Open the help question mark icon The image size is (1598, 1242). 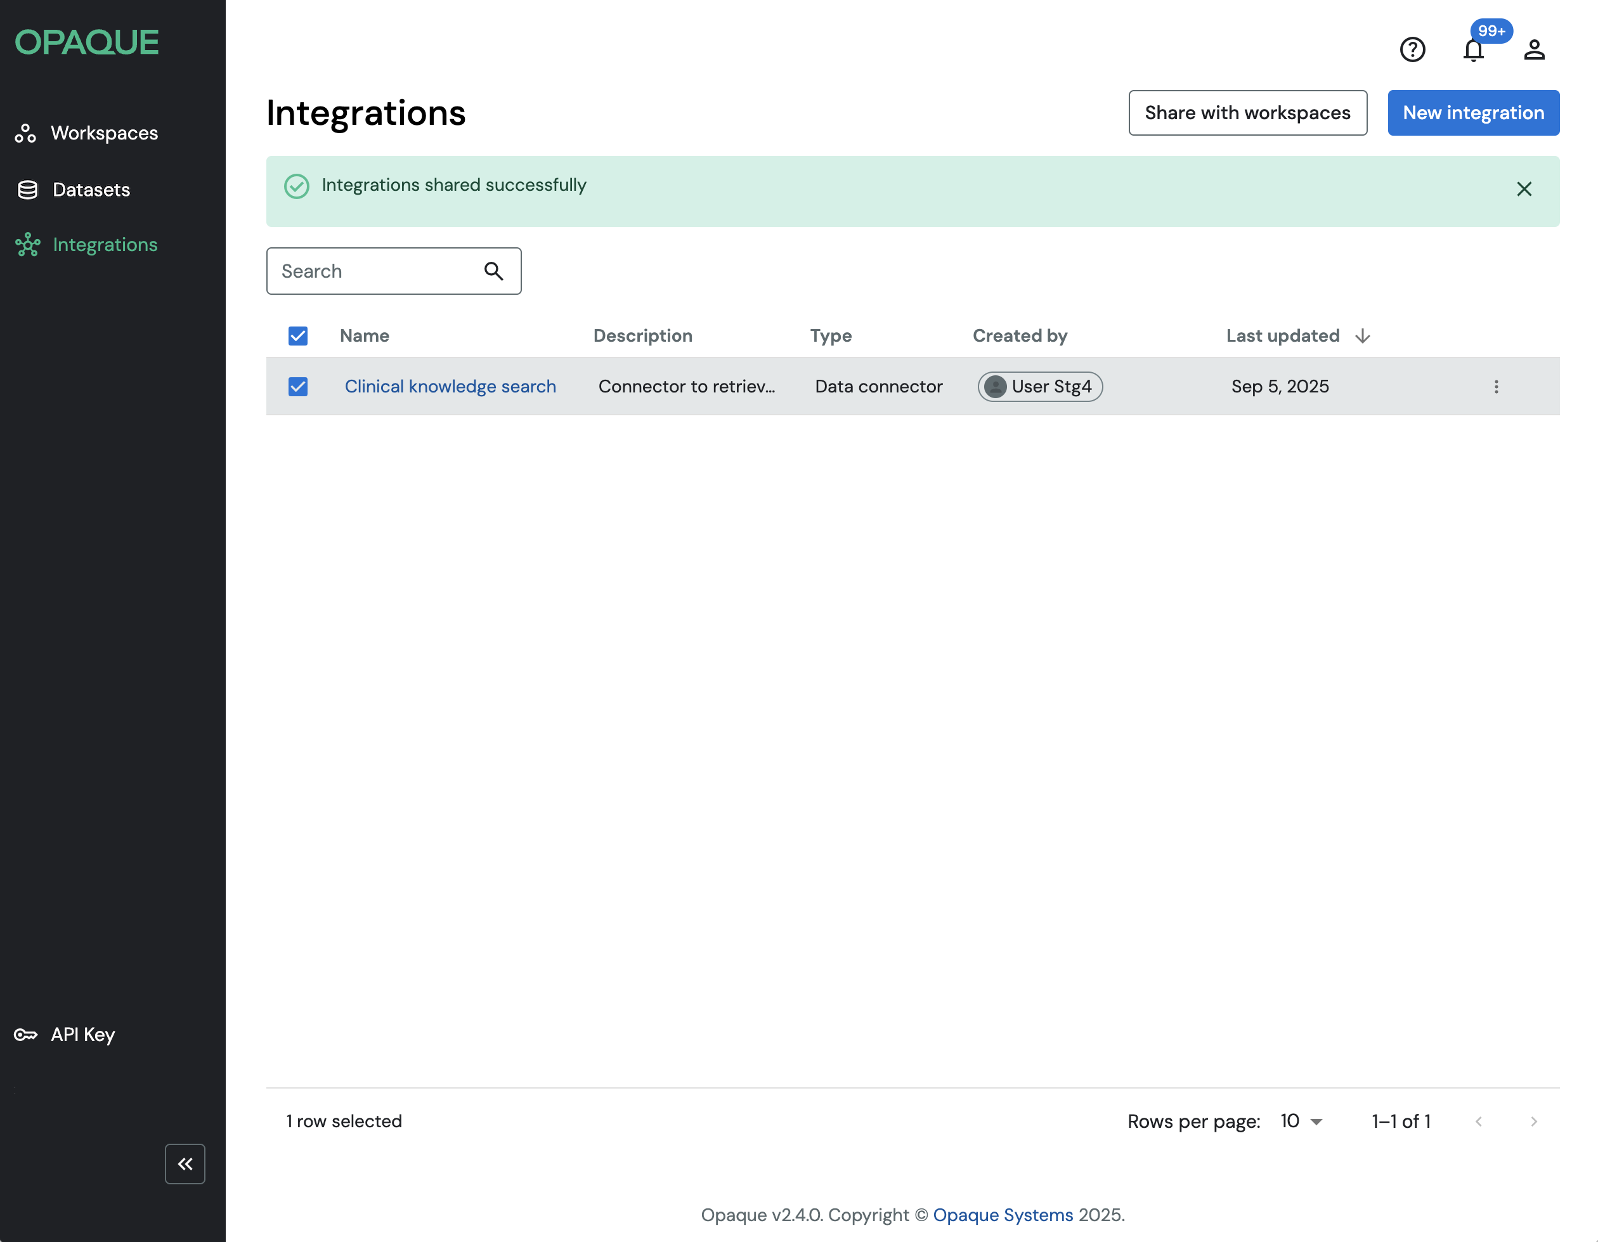click(1412, 49)
